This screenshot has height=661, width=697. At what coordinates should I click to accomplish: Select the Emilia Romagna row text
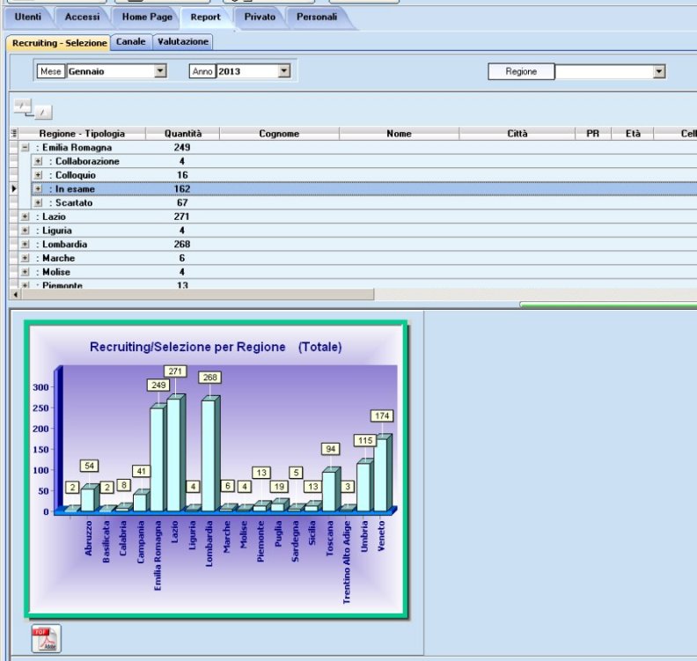(x=77, y=147)
